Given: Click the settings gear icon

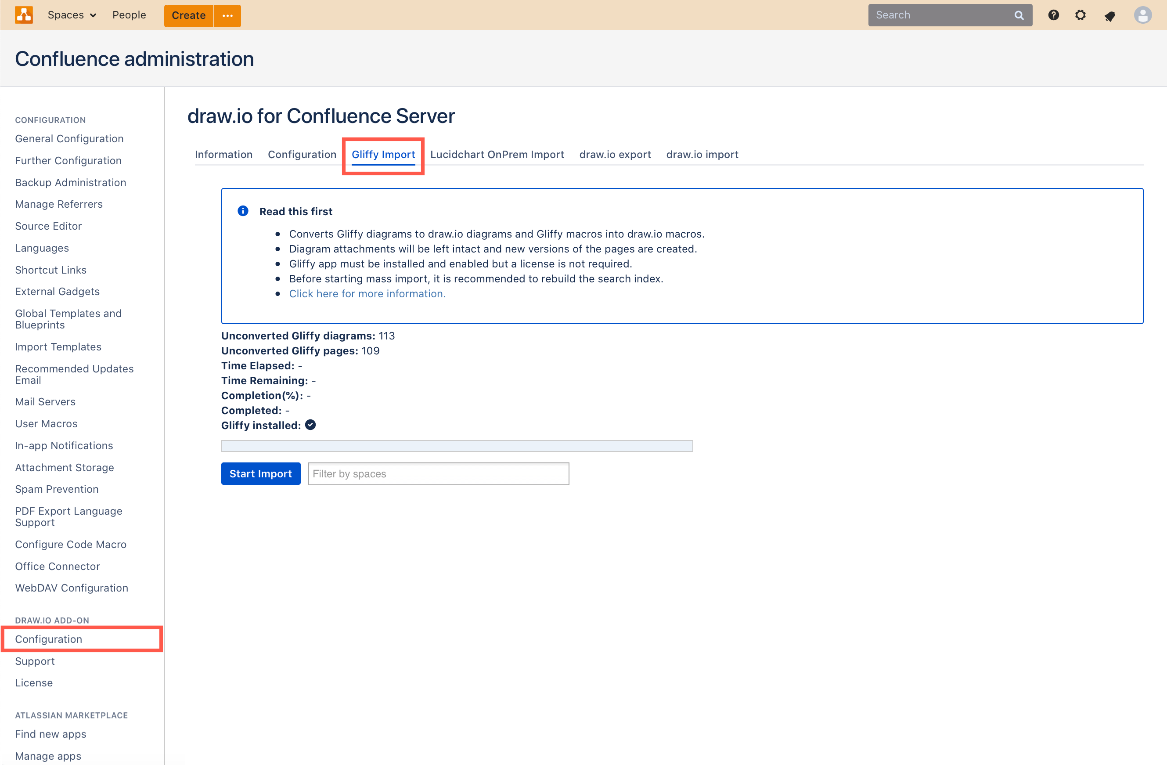Looking at the screenshot, I should coord(1081,14).
